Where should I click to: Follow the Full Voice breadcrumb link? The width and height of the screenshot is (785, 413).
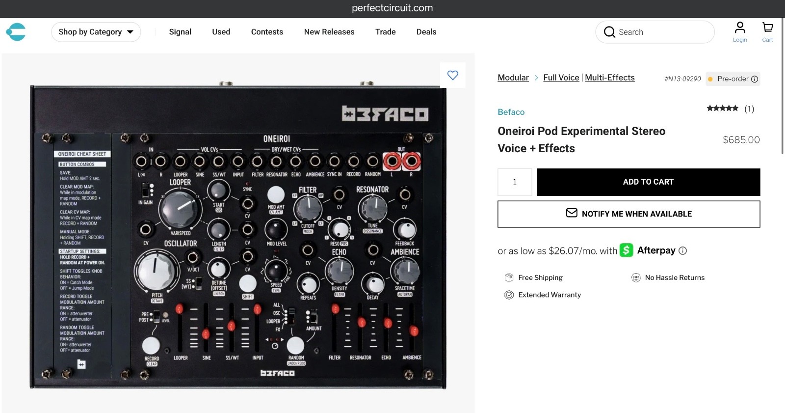561,78
